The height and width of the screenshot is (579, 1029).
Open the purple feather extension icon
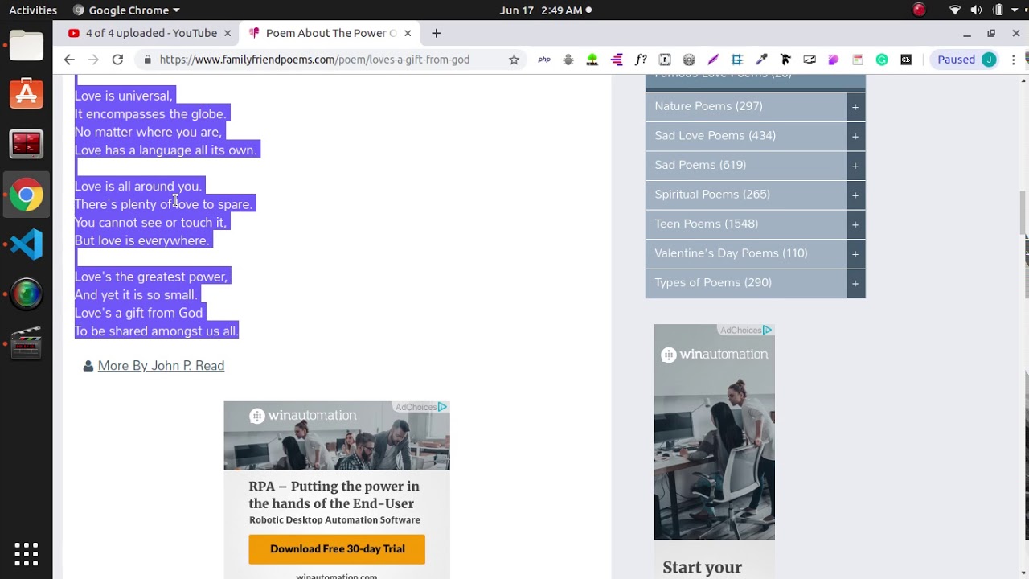(x=713, y=60)
